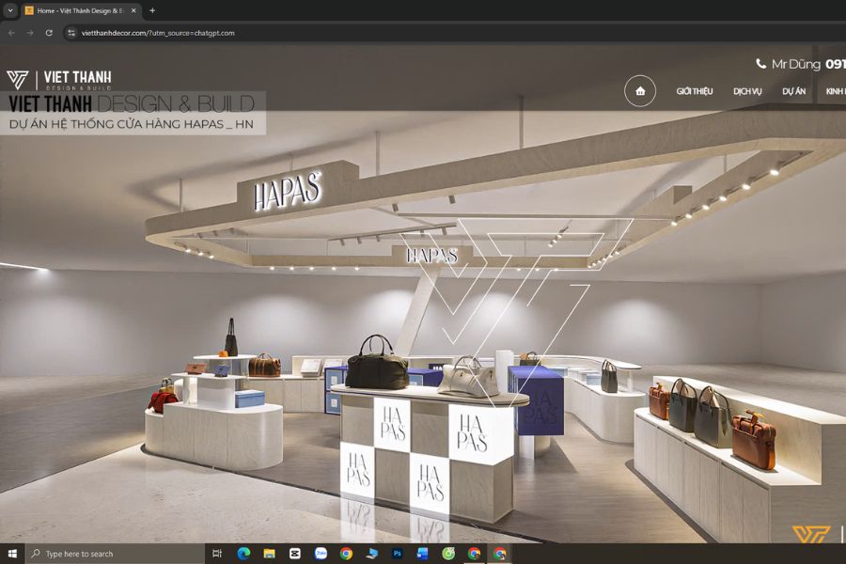
Task: Click the Windows search box
Action: pos(115,554)
